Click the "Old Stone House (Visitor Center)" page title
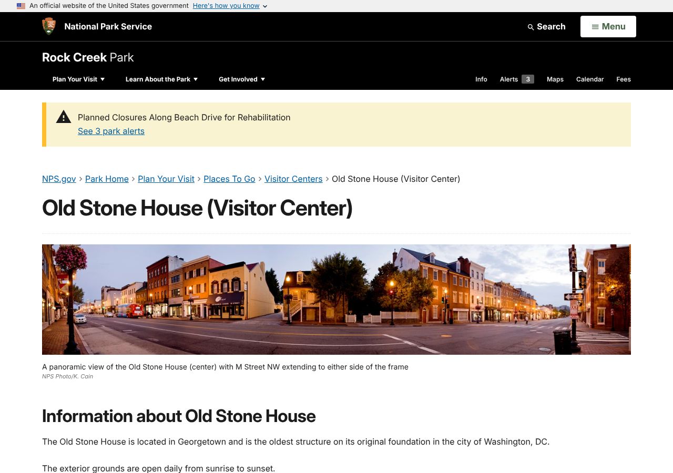 (197, 208)
